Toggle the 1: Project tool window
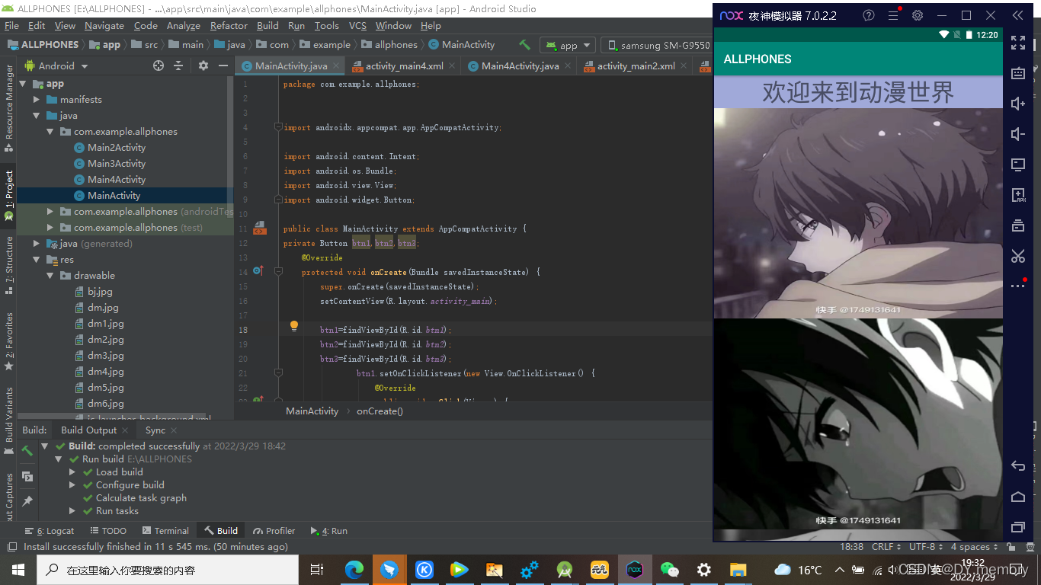The height and width of the screenshot is (585, 1041). (9, 195)
